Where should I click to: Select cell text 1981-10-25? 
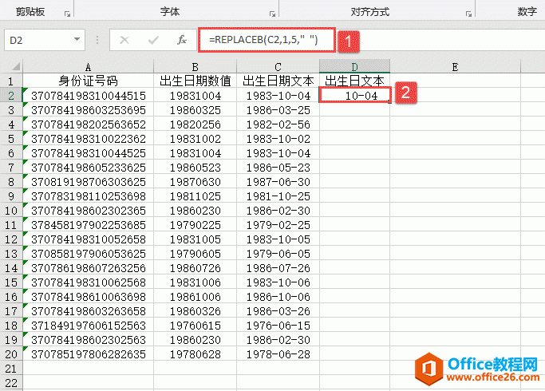pyautogui.click(x=278, y=196)
